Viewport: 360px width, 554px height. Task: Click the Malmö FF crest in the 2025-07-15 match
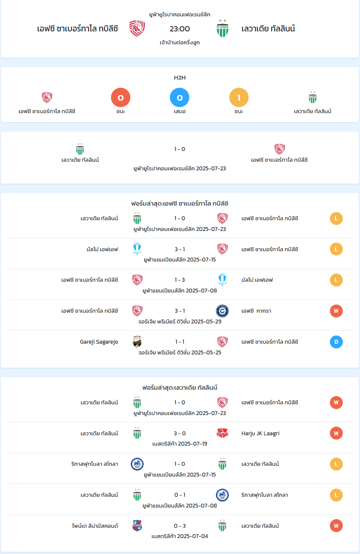tap(137, 249)
